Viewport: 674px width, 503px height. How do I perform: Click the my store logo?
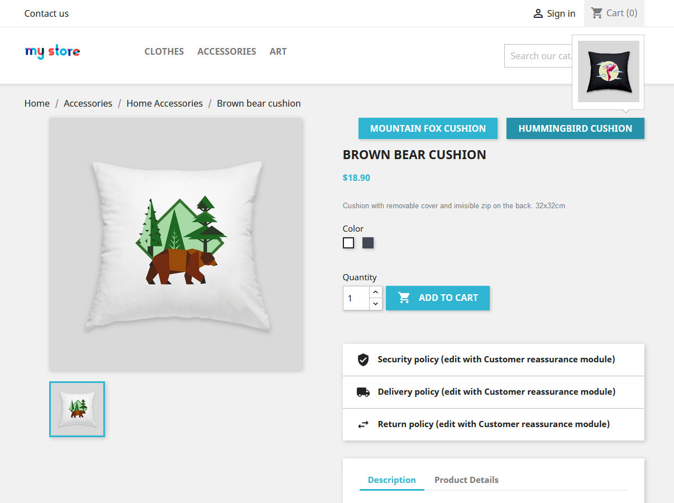click(x=52, y=52)
